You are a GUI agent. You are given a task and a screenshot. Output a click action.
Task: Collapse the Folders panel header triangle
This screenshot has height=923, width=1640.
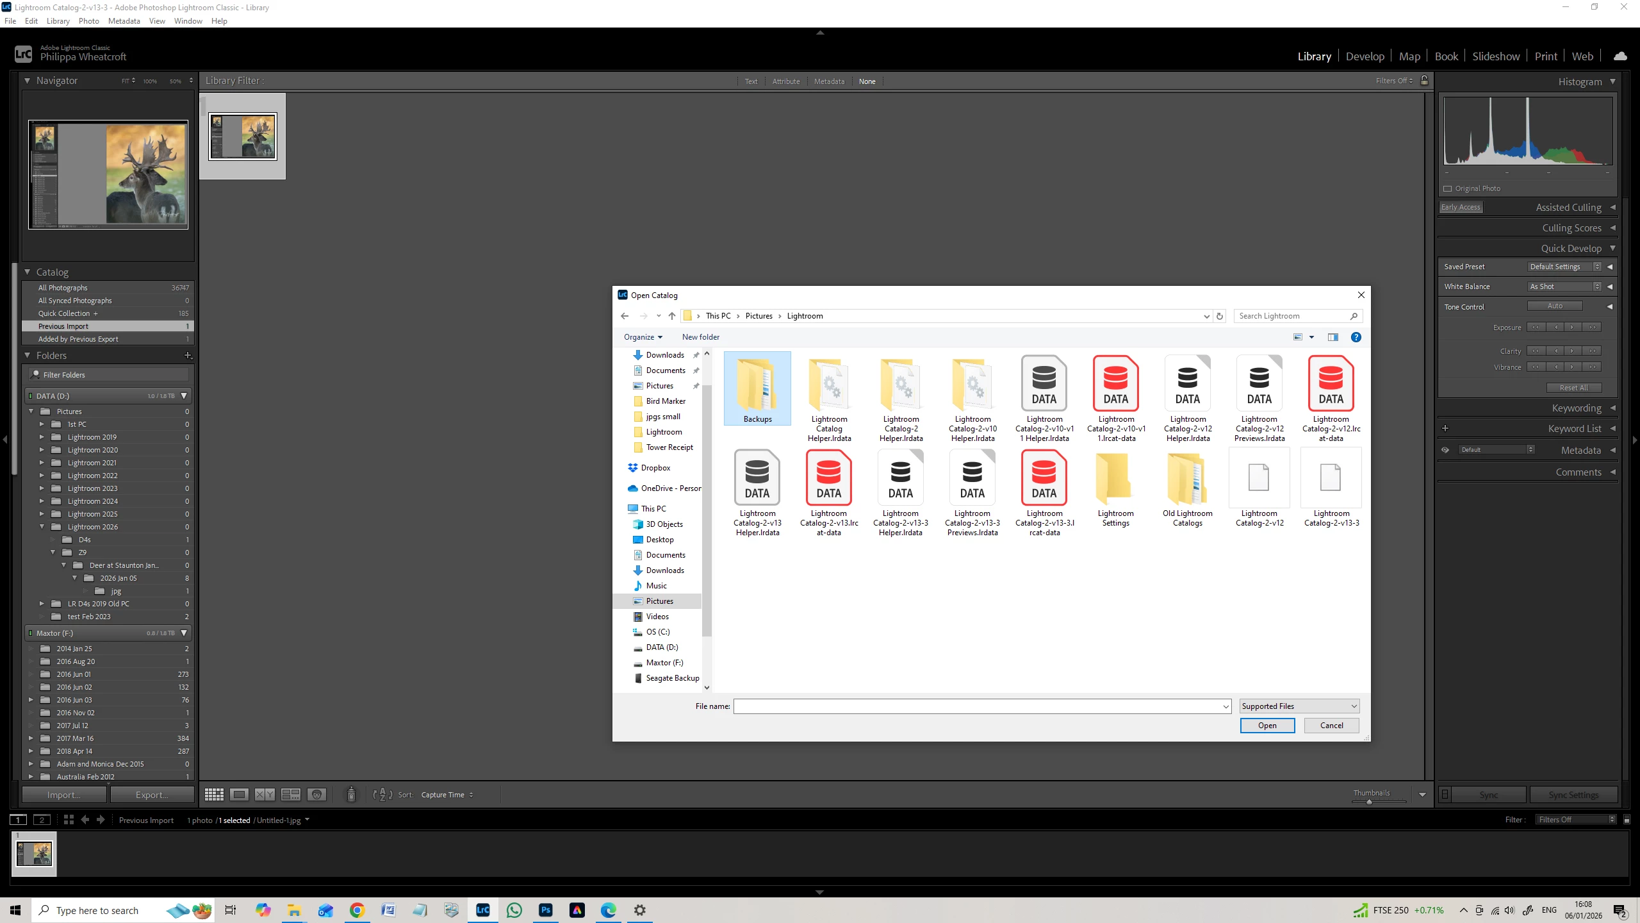27,355
